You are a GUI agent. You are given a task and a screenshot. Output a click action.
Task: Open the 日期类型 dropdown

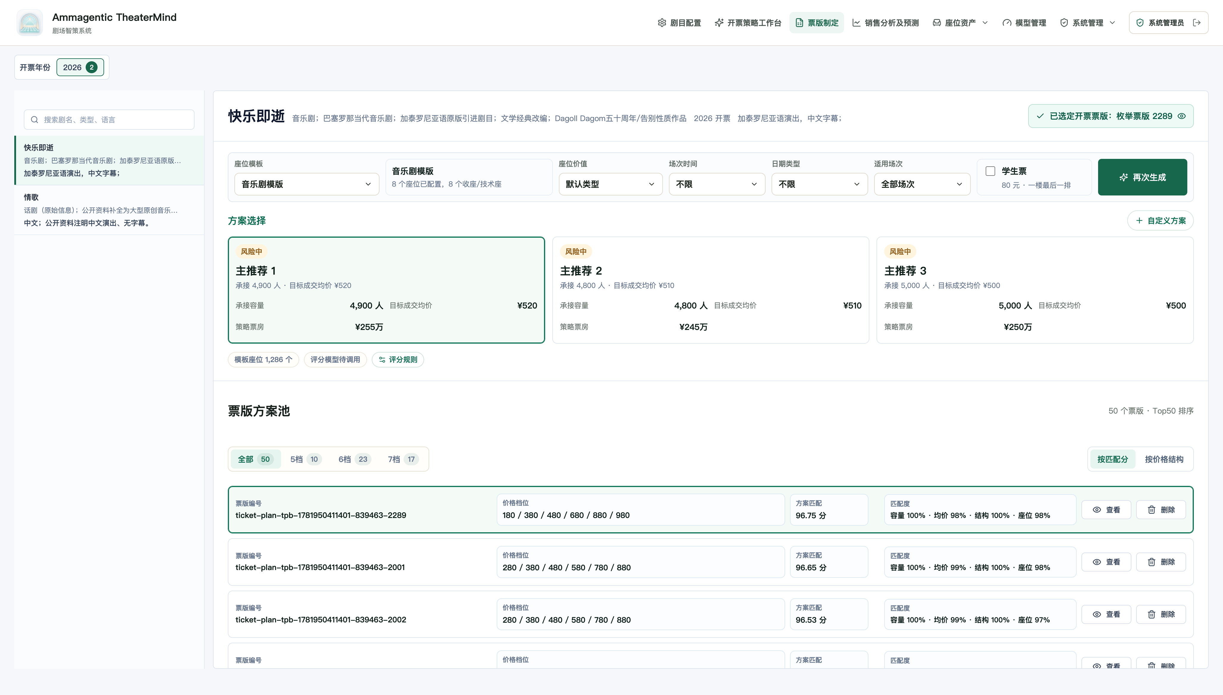[x=819, y=184]
